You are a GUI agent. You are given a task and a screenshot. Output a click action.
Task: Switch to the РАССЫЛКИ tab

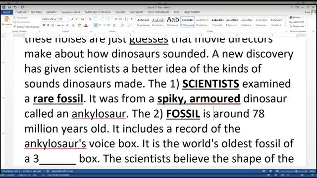[x=137, y=12]
